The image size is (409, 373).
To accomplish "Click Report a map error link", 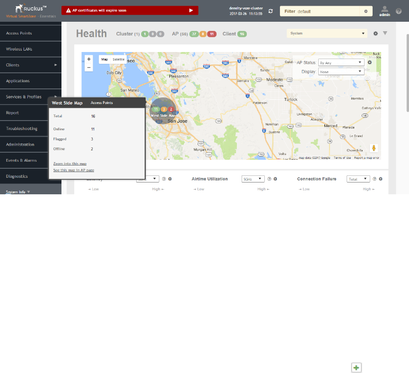I will point(366,158).
